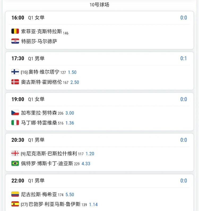This screenshot has height=211, width=199.
Task: Select the 1.14 odds for 巴勃罗·利亚马斯-鲁伊斯
Action: click(93, 205)
